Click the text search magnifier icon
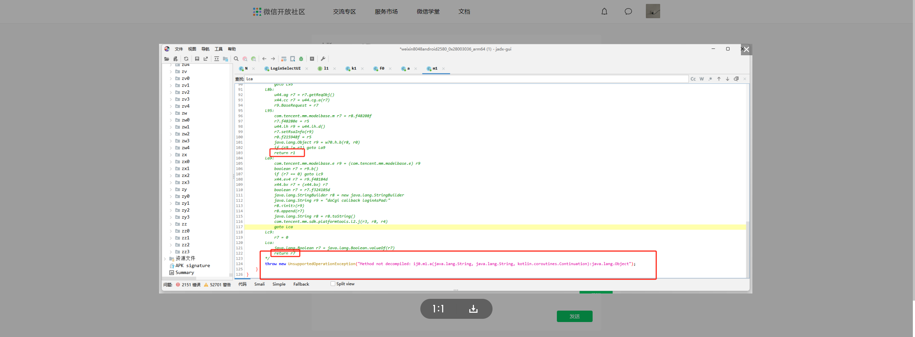The width and height of the screenshot is (915, 337). [x=236, y=59]
